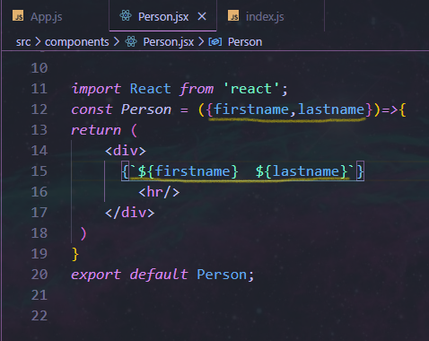Open the components breadcrumb folder
Viewport: 429px width, 341px height.
point(77,42)
